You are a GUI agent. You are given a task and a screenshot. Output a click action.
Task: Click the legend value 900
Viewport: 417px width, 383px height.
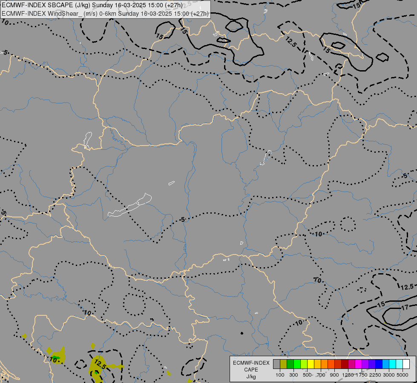point(334,375)
